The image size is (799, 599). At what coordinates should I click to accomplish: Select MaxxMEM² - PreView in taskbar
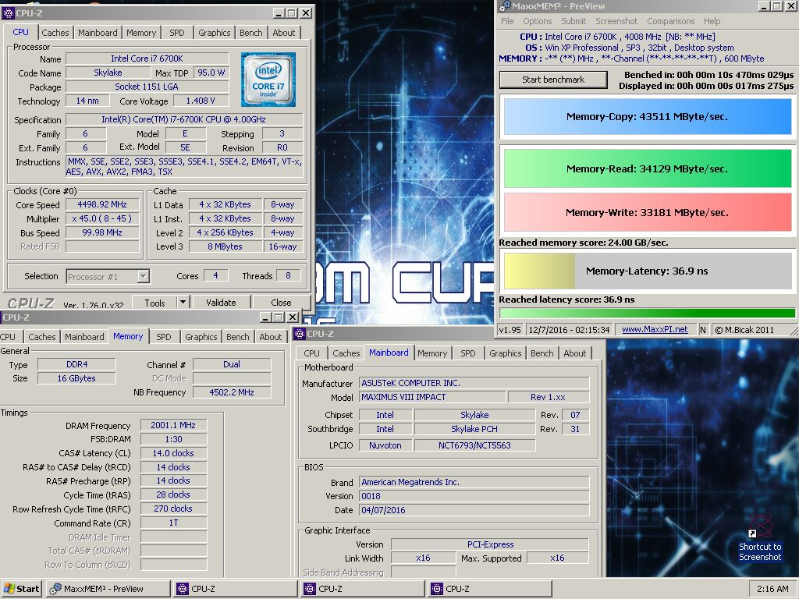[108, 589]
